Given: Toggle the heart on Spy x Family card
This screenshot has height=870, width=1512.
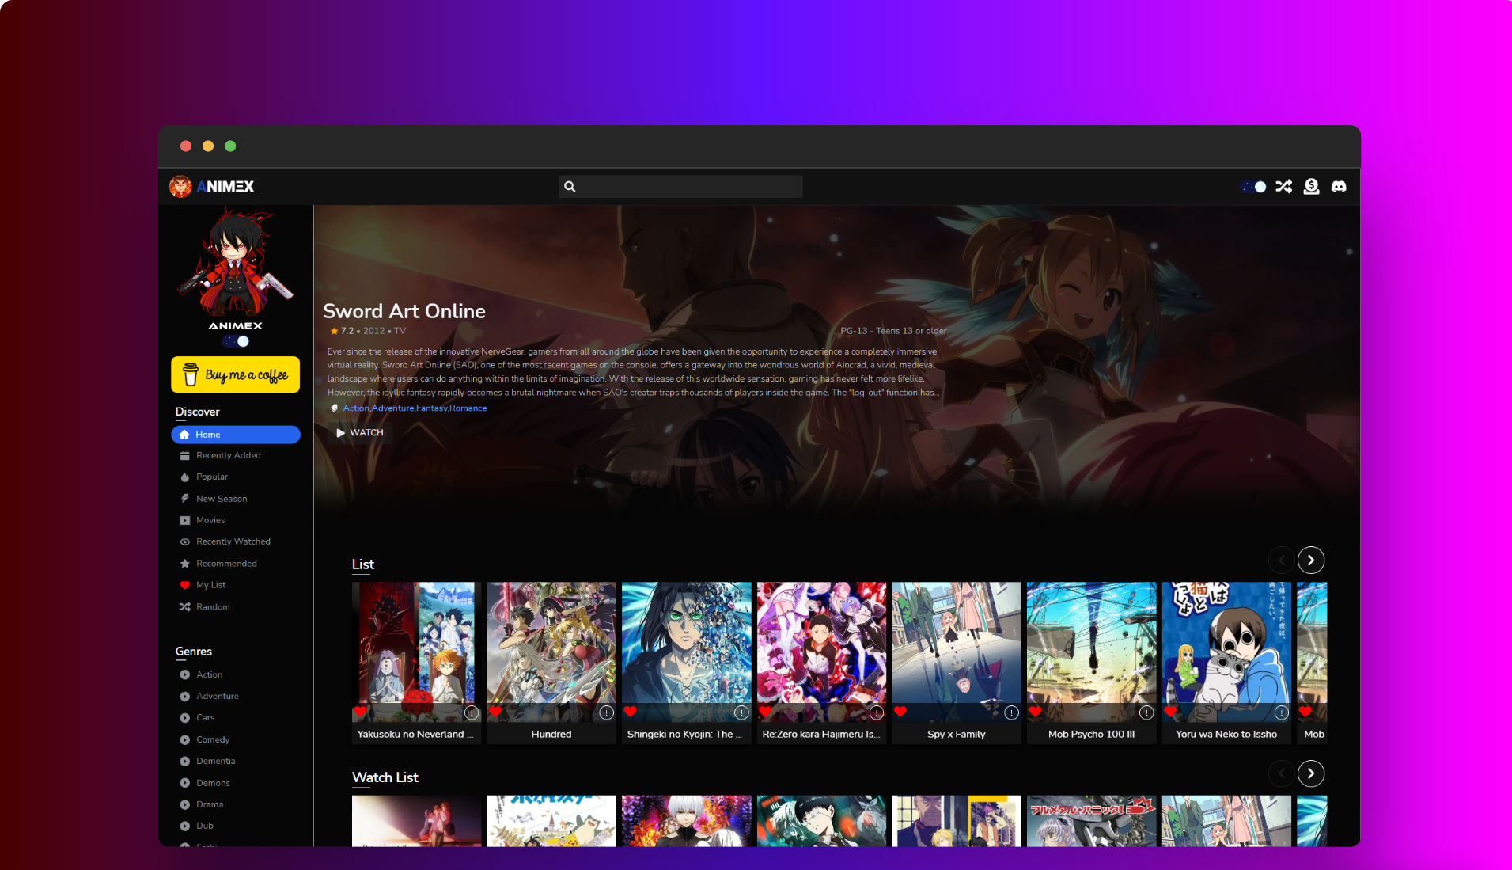Looking at the screenshot, I should [x=900, y=712].
